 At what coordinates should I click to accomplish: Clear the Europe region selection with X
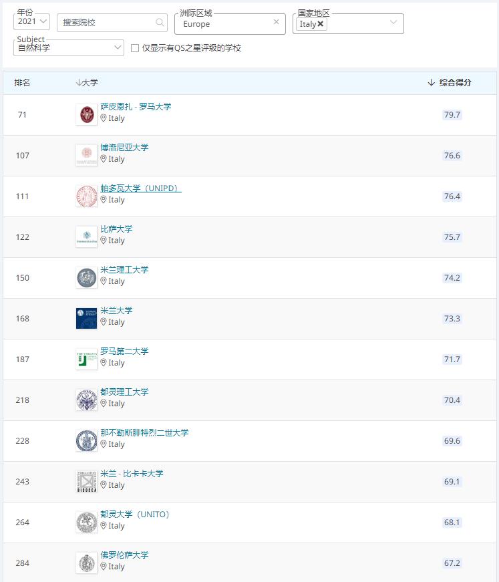pos(276,22)
